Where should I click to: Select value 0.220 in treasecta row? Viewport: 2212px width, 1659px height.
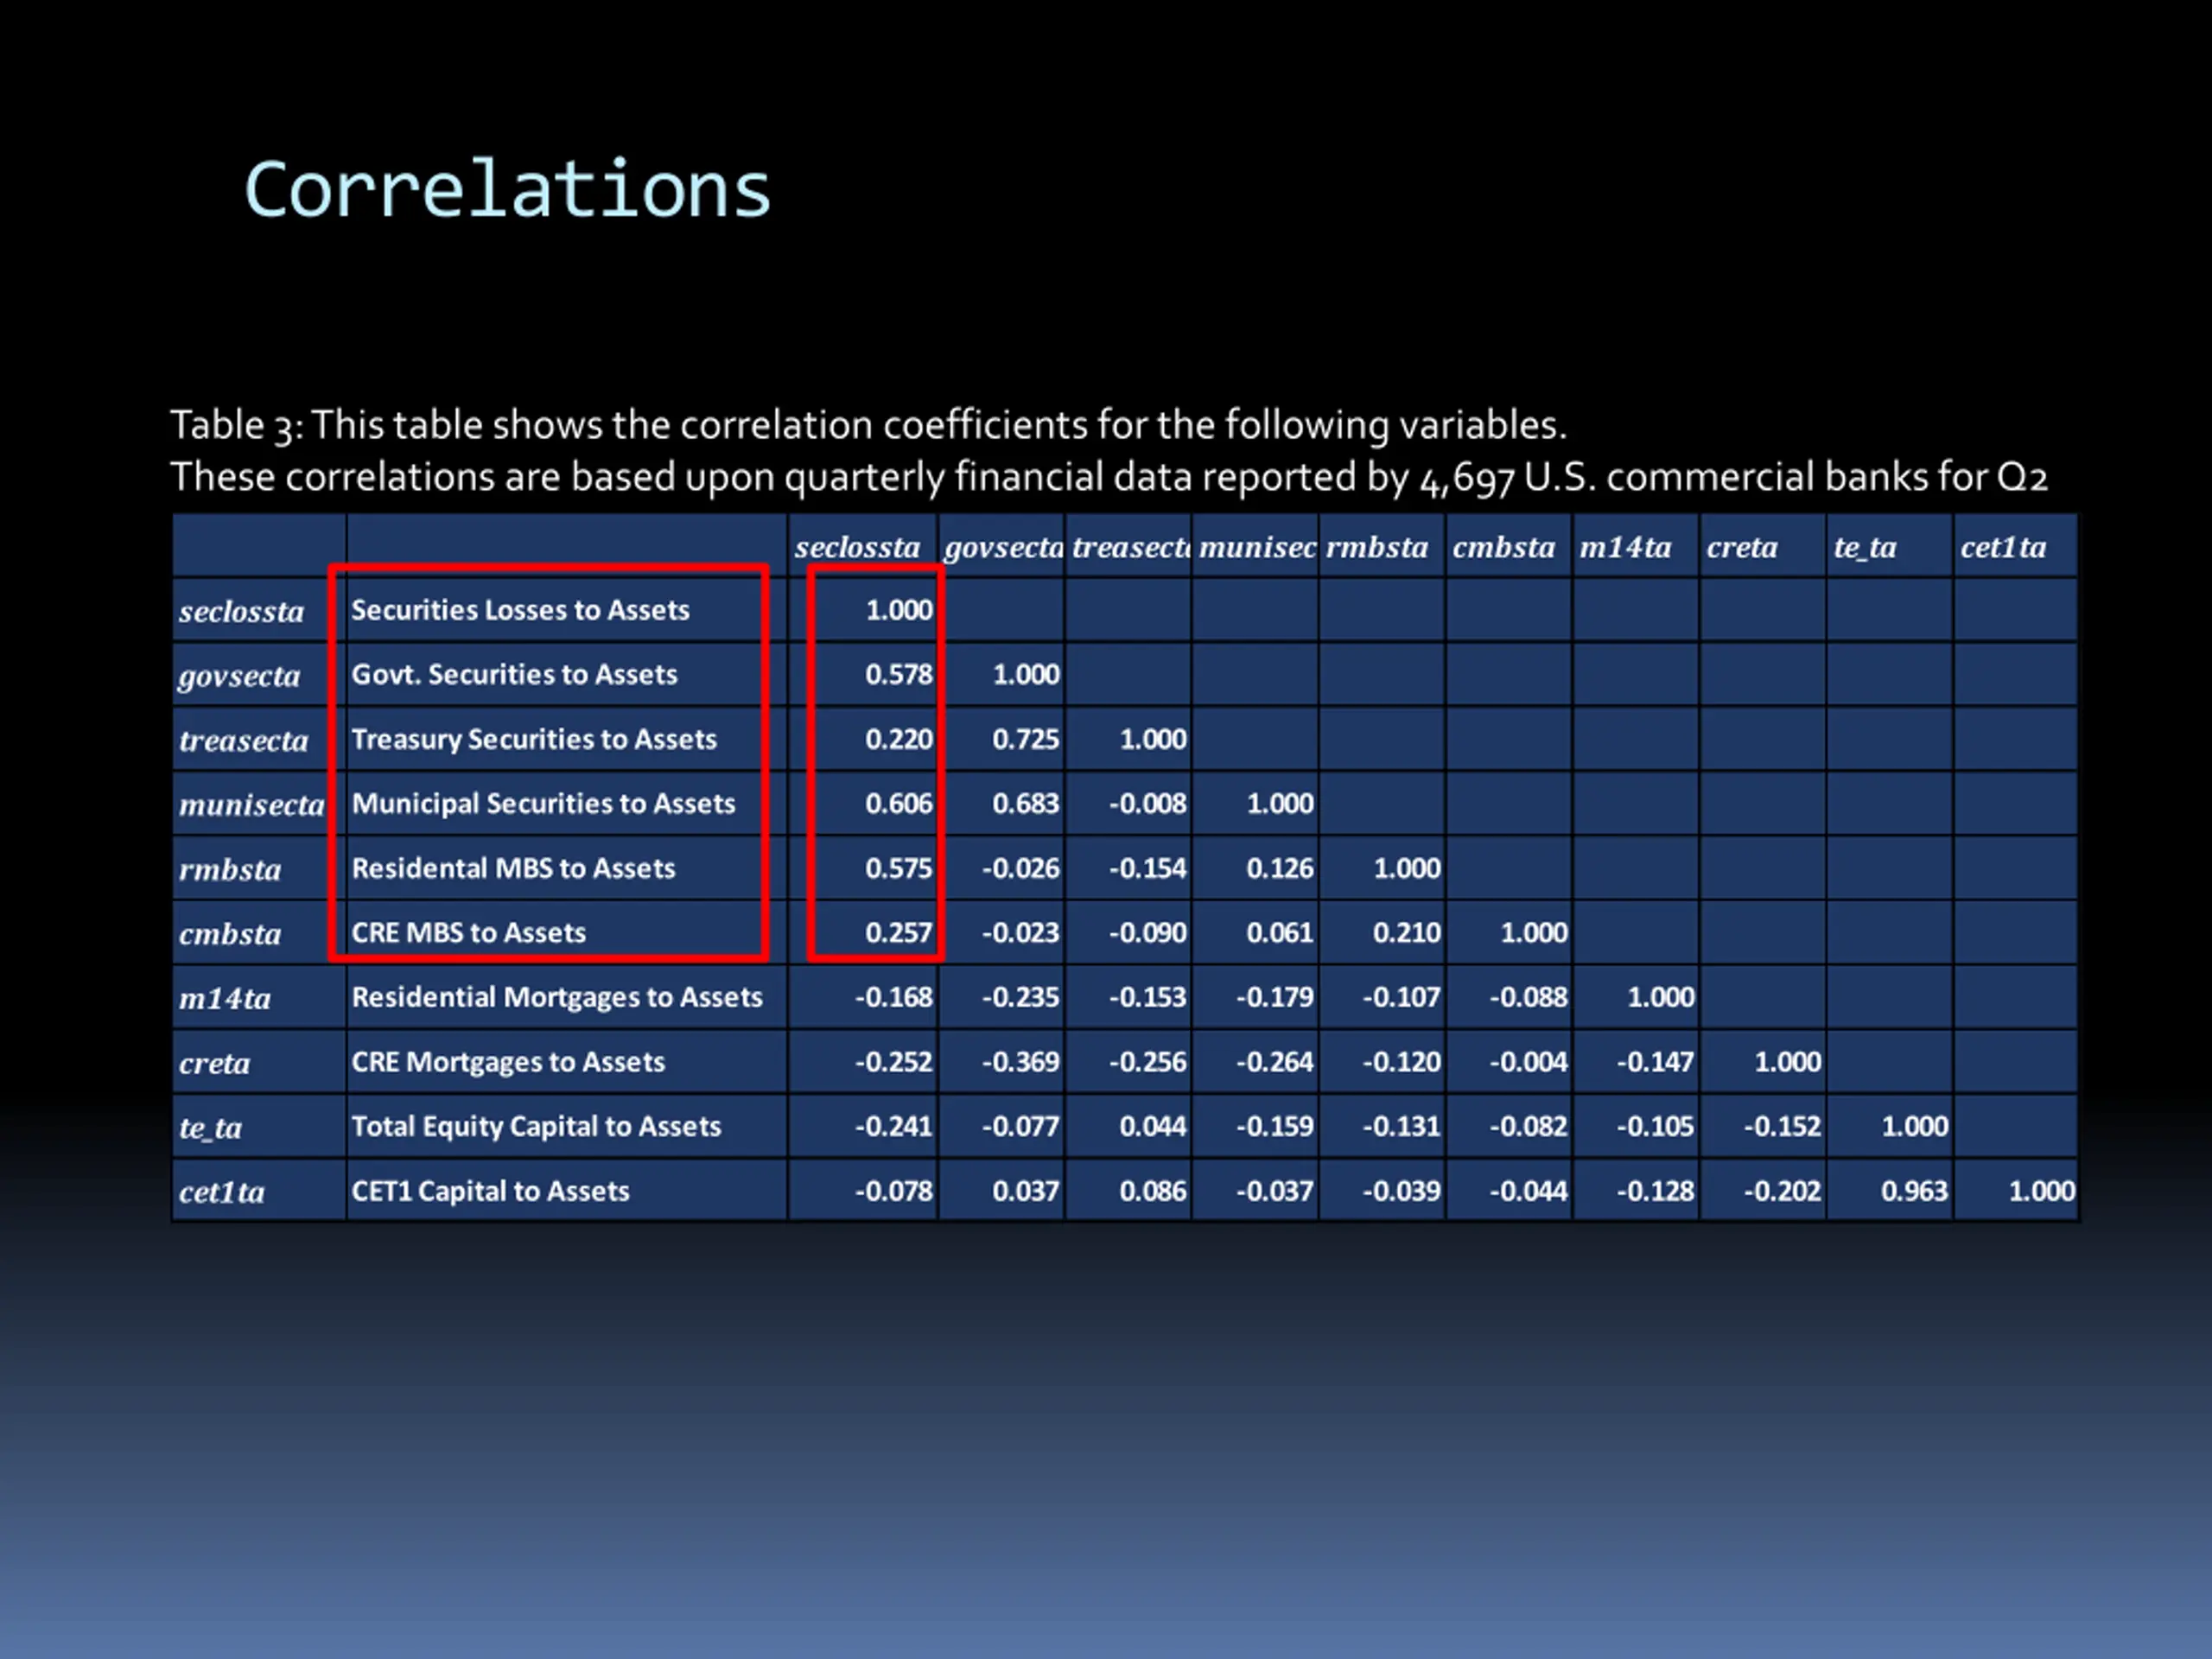pyautogui.click(x=899, y=740)
